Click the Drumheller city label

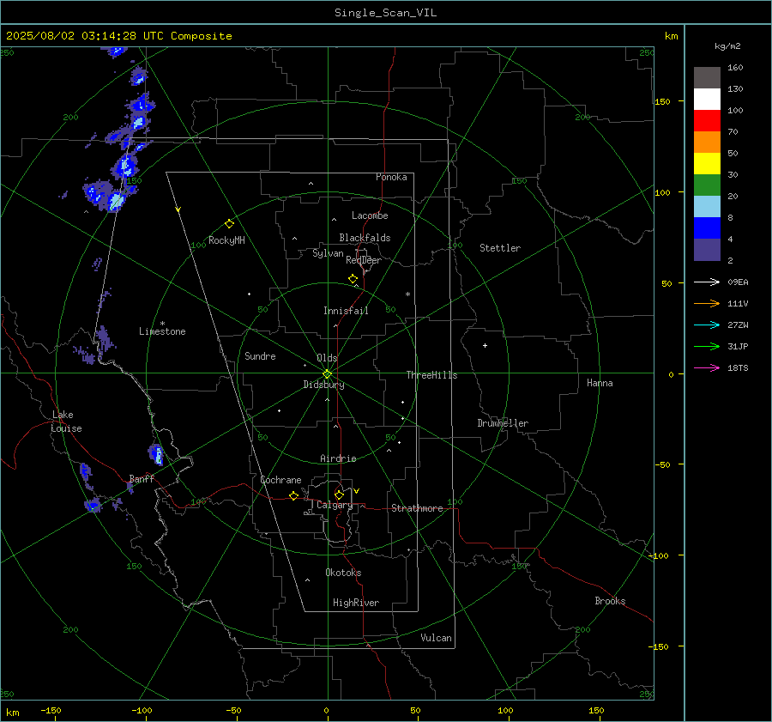coord(503,423)
